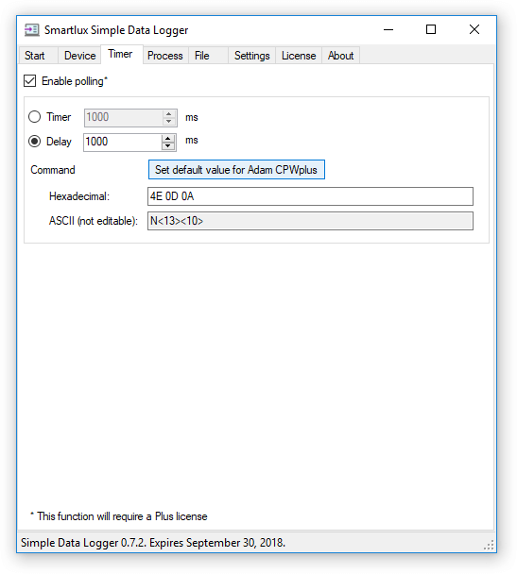Click the 'Command' label

click(x=53, y=170)
